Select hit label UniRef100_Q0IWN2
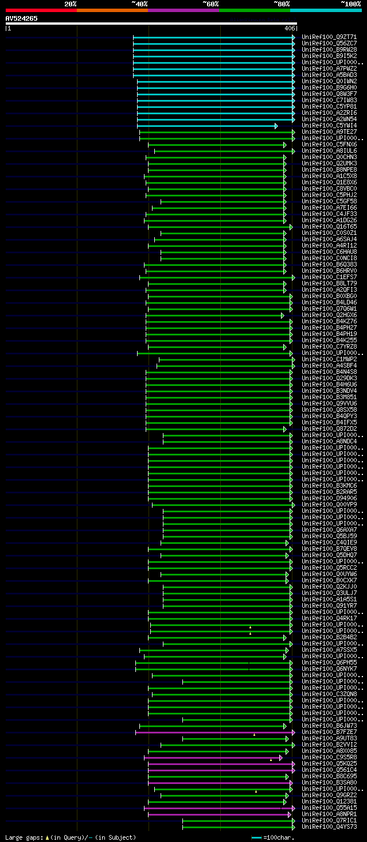The height and width of the screenshot is (842, 367). pos(329,82)
